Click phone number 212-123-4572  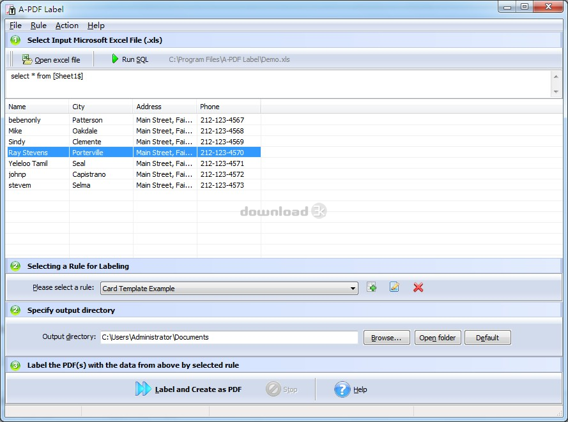222,174
